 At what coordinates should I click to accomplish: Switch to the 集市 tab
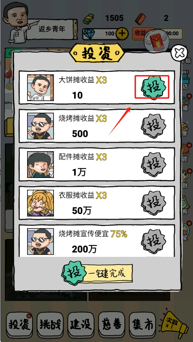(x=142, y=324)
